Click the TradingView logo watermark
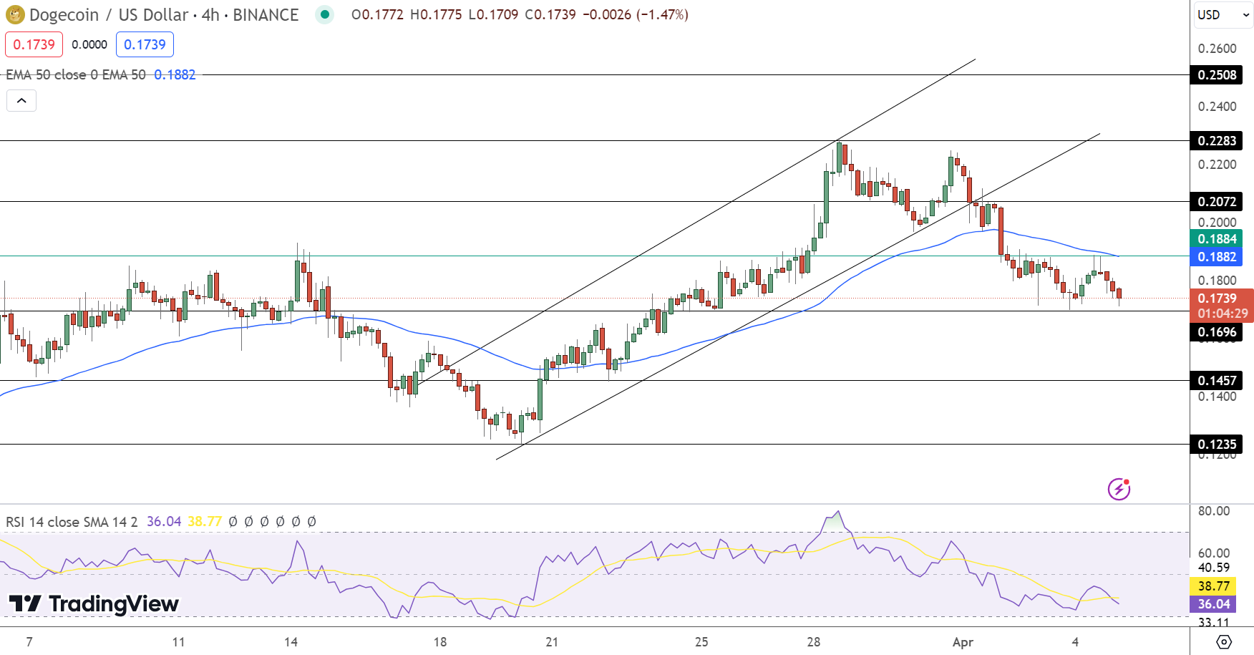 click(94, 604)
